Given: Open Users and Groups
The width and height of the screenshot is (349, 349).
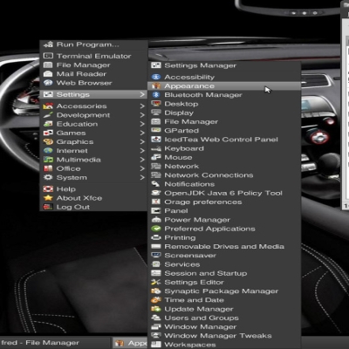Looking at the screenshot, I should point(224,318).
